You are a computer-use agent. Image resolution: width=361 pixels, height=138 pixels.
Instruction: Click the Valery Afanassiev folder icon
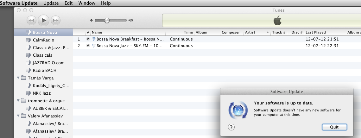pos(23,116)
